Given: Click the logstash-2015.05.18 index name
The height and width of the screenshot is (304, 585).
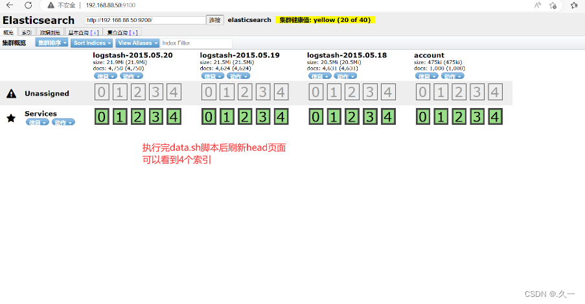Looking at the screenshot, I should pos(347,55).
